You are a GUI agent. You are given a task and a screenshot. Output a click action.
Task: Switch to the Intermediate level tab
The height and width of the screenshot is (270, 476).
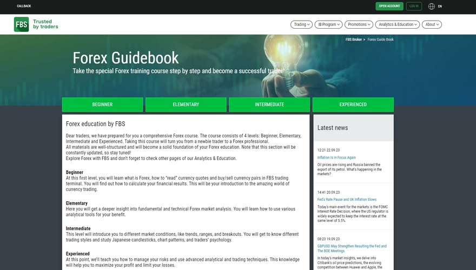pyautogui.click(x=269, y=104)
